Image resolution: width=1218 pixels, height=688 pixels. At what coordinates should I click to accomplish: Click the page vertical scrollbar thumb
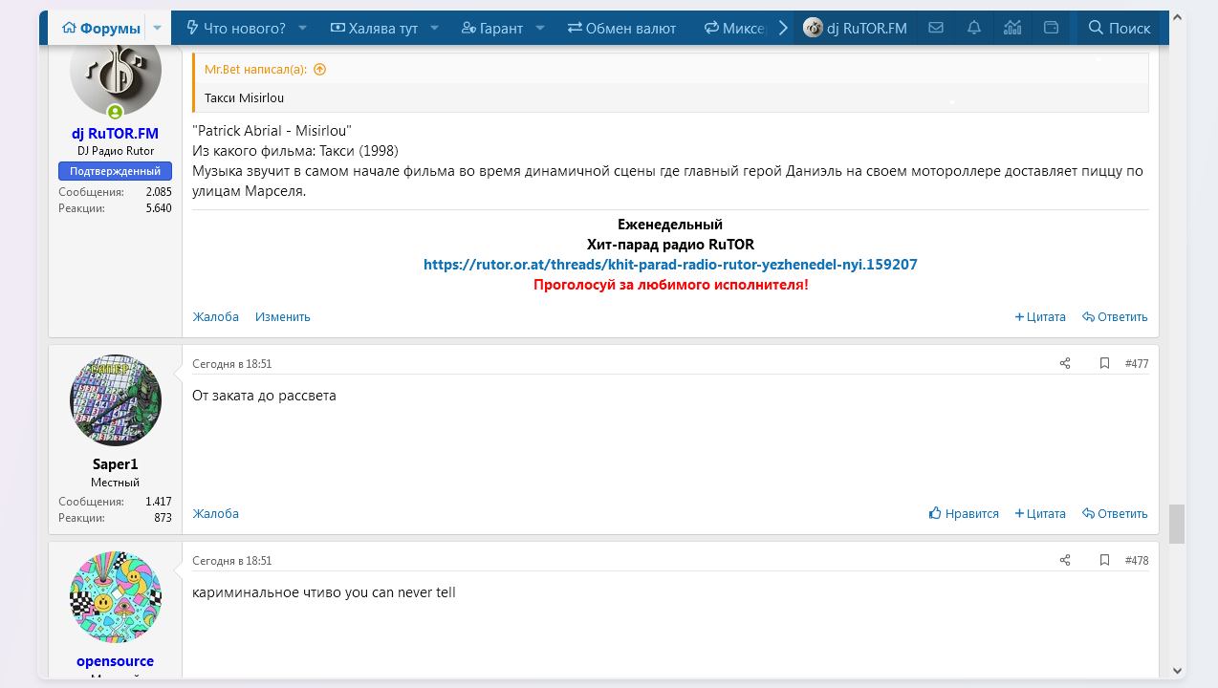pos(1177,524)
